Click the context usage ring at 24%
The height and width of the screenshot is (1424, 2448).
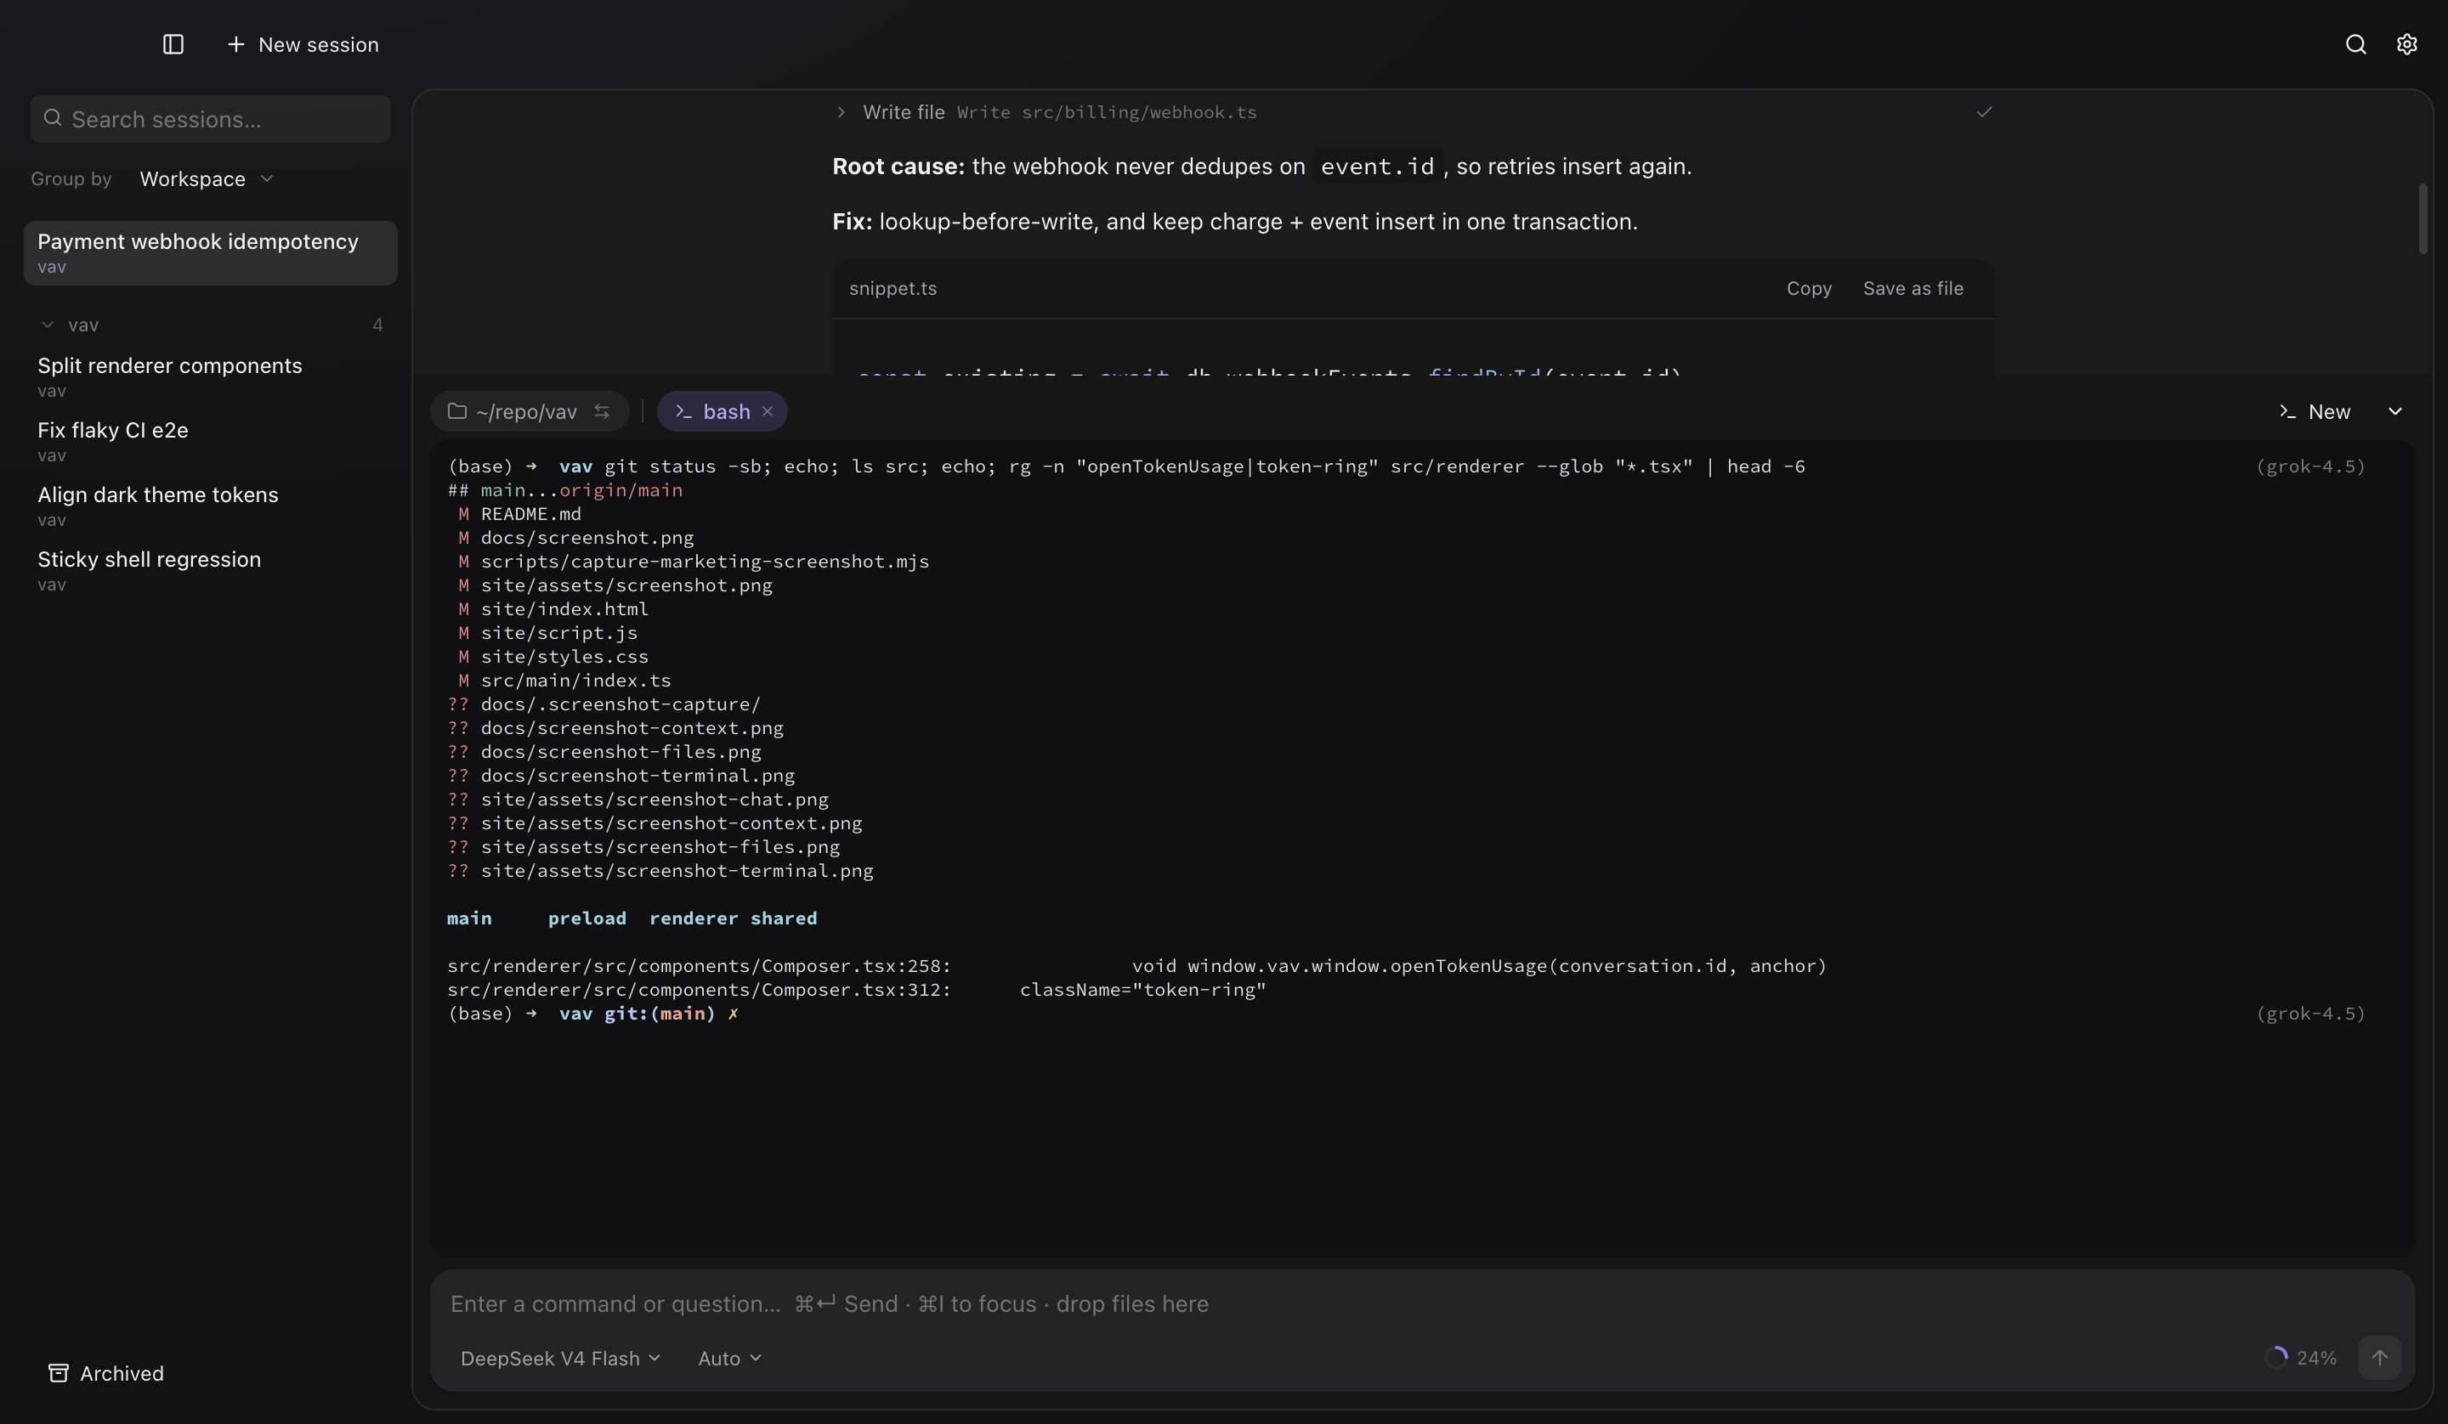[x=2275, y=1358]
